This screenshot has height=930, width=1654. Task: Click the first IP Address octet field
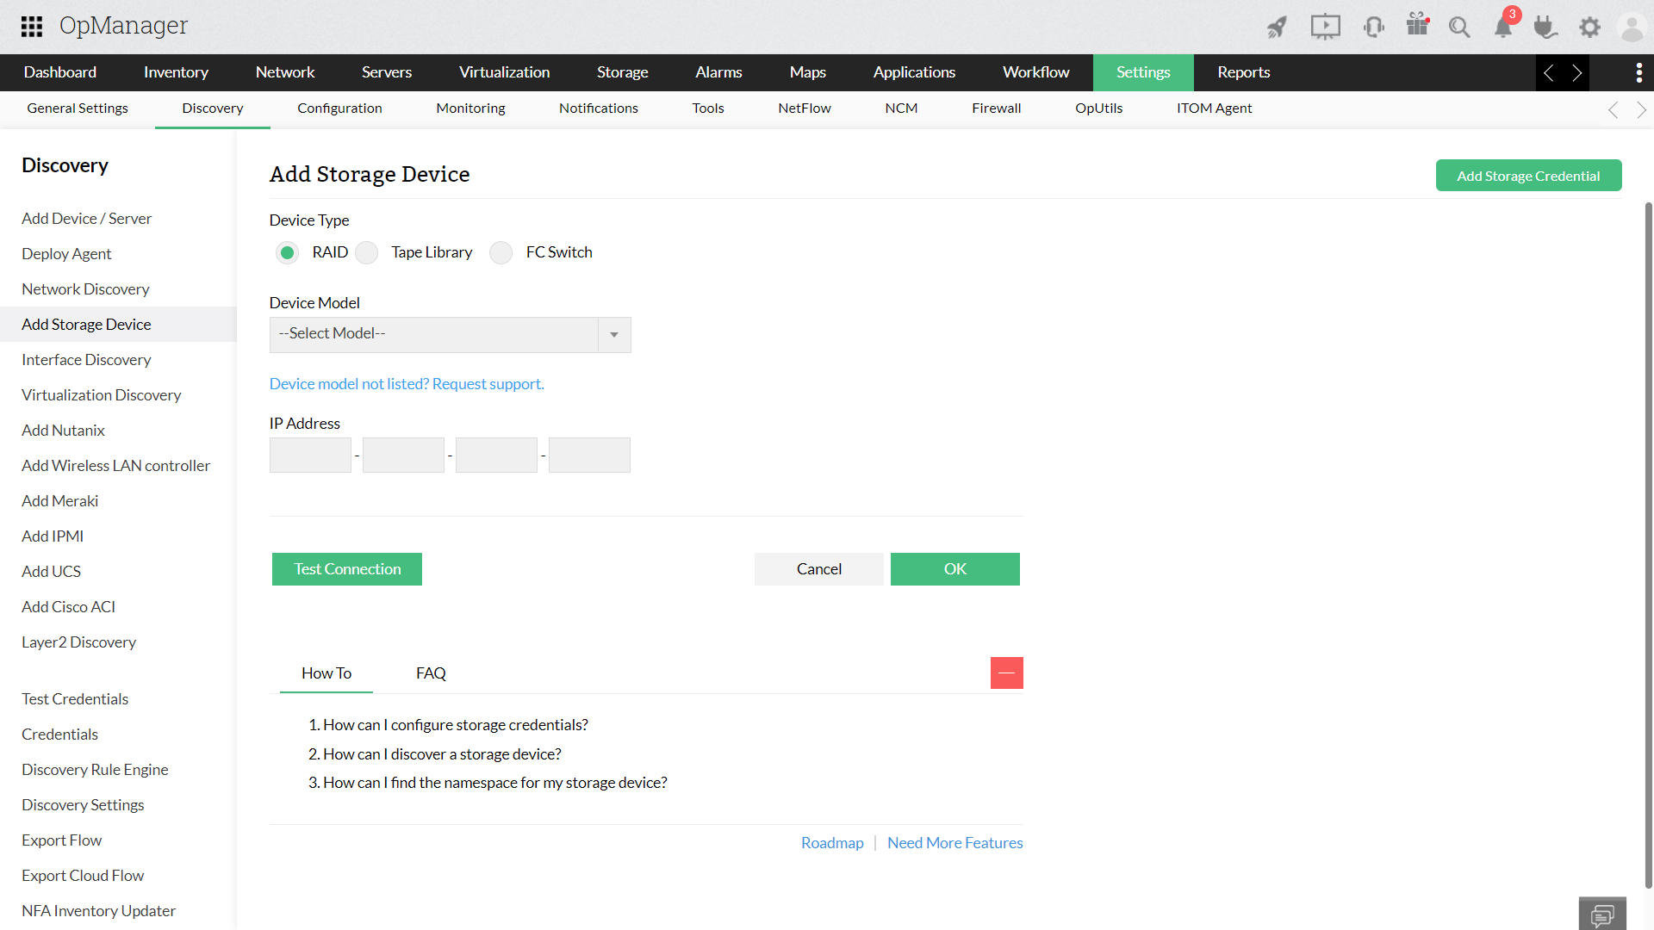coord(310,455)
